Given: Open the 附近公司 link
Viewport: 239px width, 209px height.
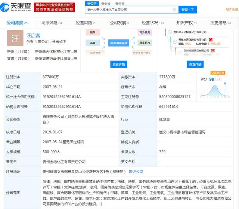Looking at the screenshot, I should [x=136, y=172].
